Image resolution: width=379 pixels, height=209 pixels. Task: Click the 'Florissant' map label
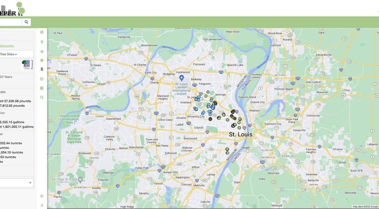click(x=199, y=64)
